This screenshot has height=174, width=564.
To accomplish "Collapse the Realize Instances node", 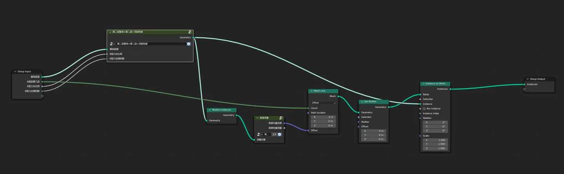I will pyautogui.click(x=210, y=110).
